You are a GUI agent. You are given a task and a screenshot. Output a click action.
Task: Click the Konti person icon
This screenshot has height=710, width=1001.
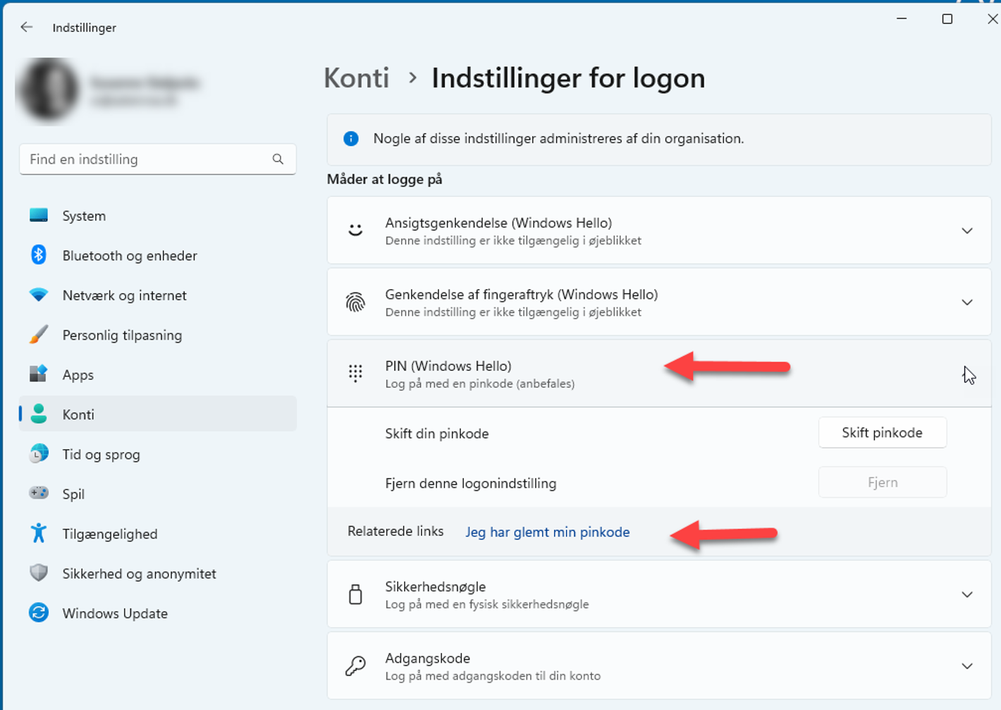(x=39, y=414)
